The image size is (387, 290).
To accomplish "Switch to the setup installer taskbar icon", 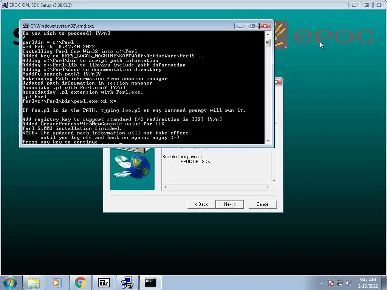I will click(x=127, y=282).
